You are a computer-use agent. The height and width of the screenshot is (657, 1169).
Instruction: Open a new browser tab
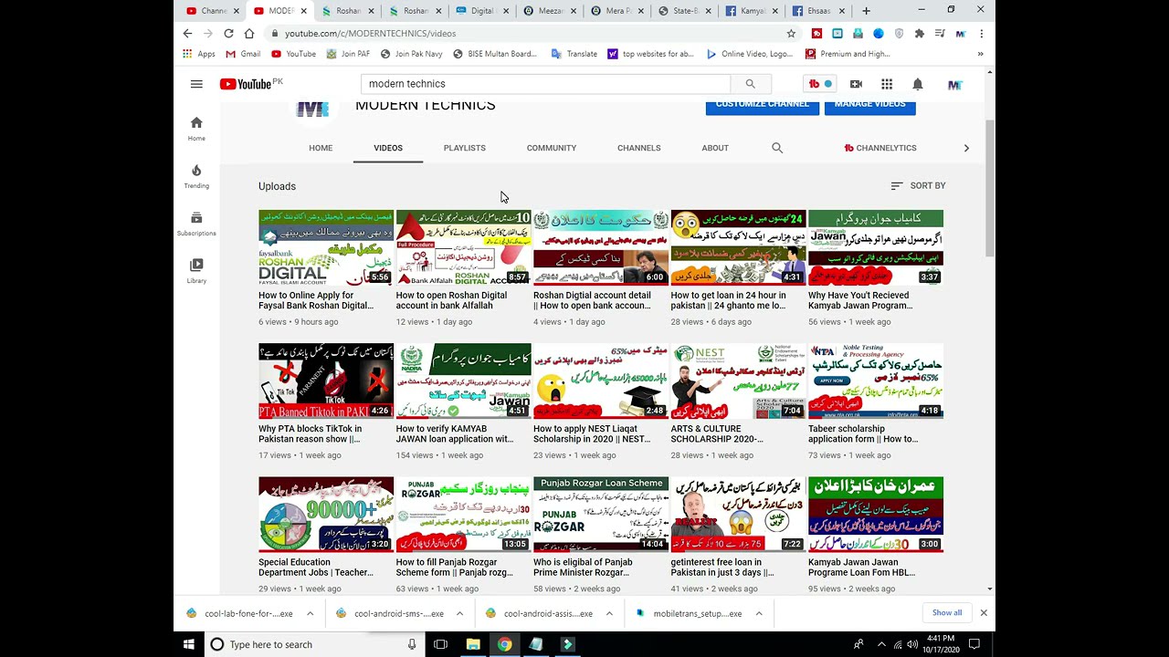point(866,11)
